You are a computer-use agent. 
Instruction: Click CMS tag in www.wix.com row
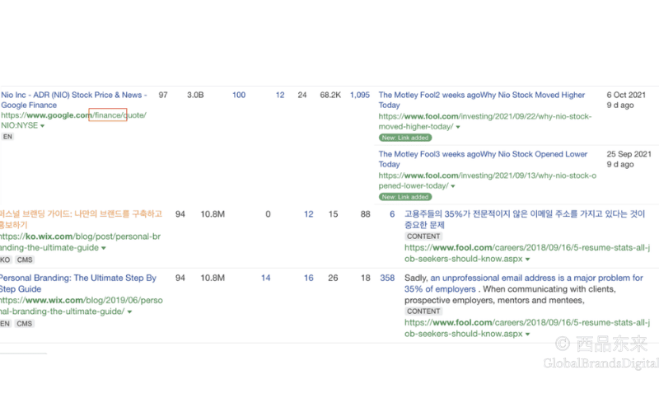[x=25, y=324]
